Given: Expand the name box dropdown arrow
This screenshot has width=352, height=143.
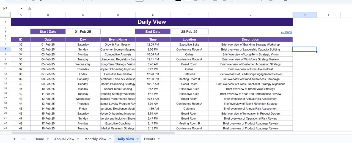Looking at the screenshot, I should (x=21, y=9).
